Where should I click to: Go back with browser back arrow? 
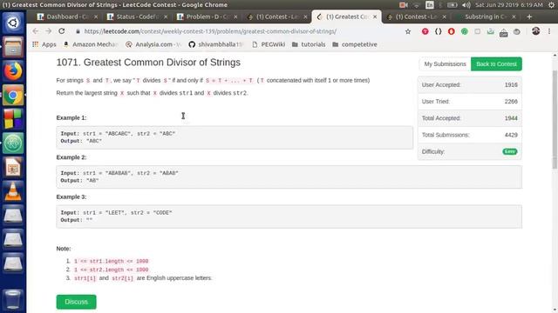[x=35, y=31]
